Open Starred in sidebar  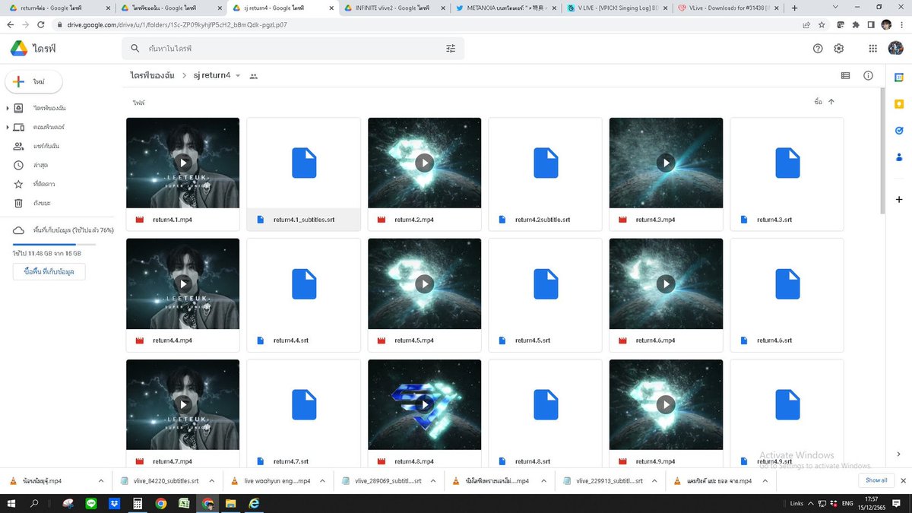click(x=43, y=184)
